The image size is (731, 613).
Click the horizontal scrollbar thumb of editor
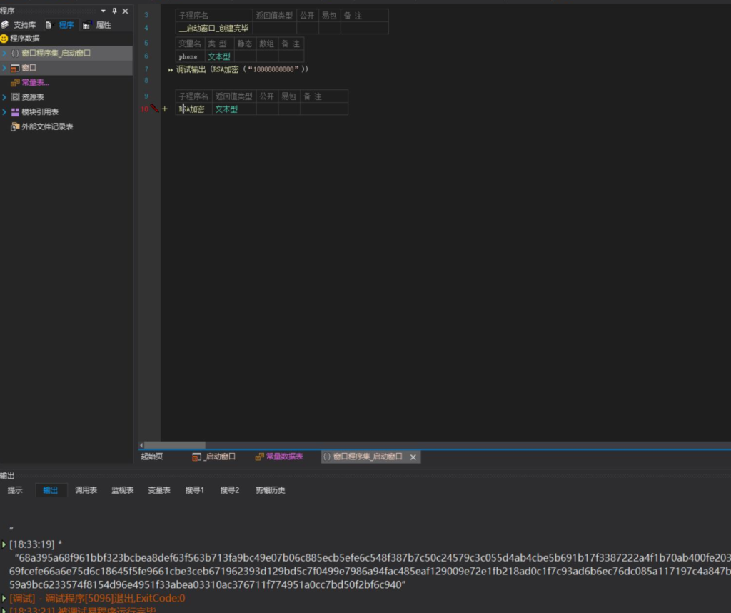[175, 445]
